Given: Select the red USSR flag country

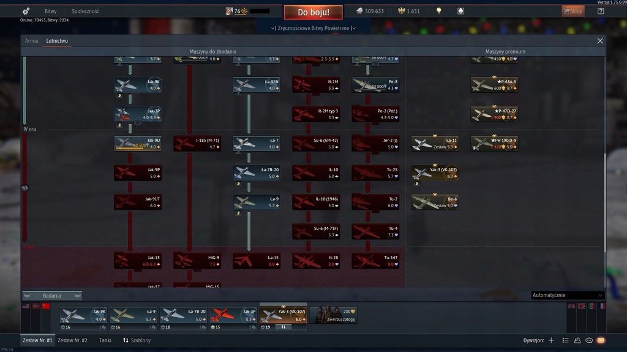Looking at the screenshot, I should (46, 306).
